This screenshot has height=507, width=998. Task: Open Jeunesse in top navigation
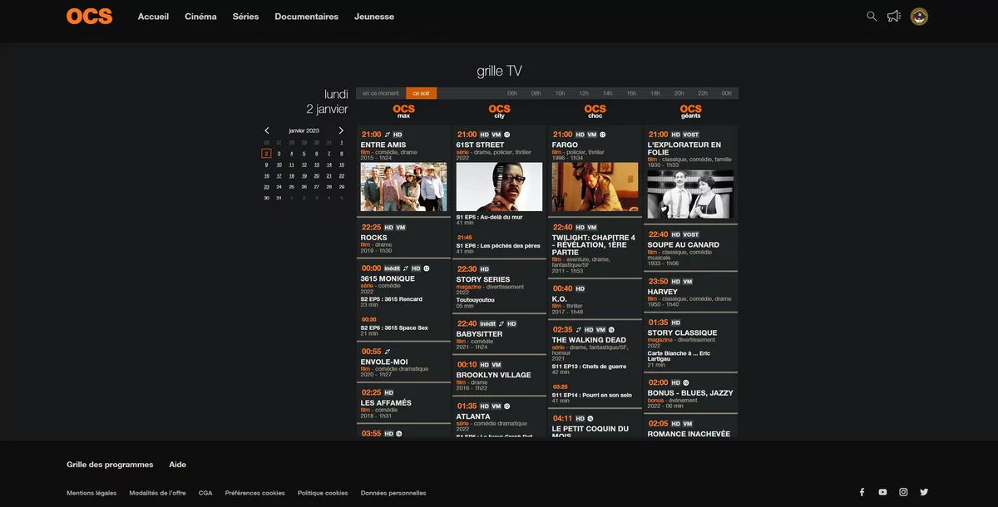[374, 17]
